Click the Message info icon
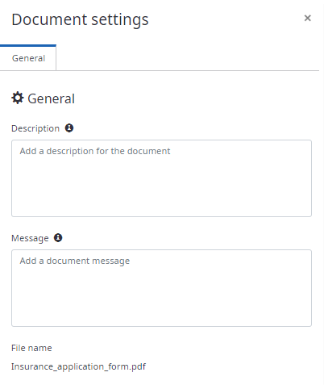 58,238
